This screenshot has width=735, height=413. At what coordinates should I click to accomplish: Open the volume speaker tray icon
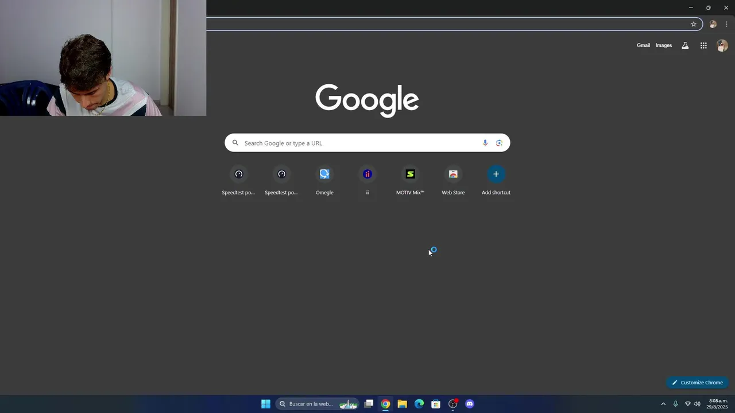click(x=697, y=404)
